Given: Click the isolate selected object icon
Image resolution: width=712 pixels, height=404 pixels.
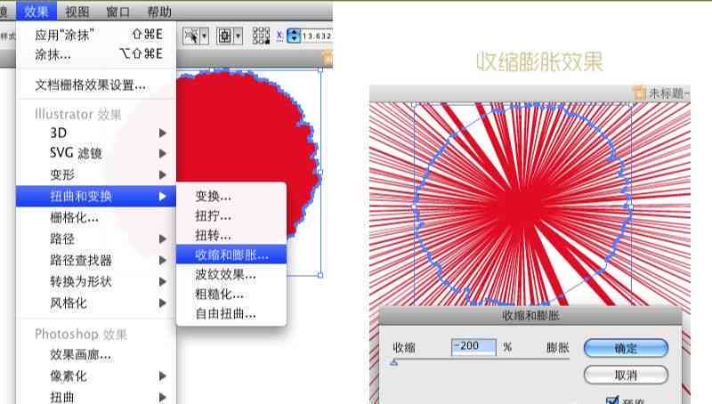Looking at the screenshot, I should [225, 36].
